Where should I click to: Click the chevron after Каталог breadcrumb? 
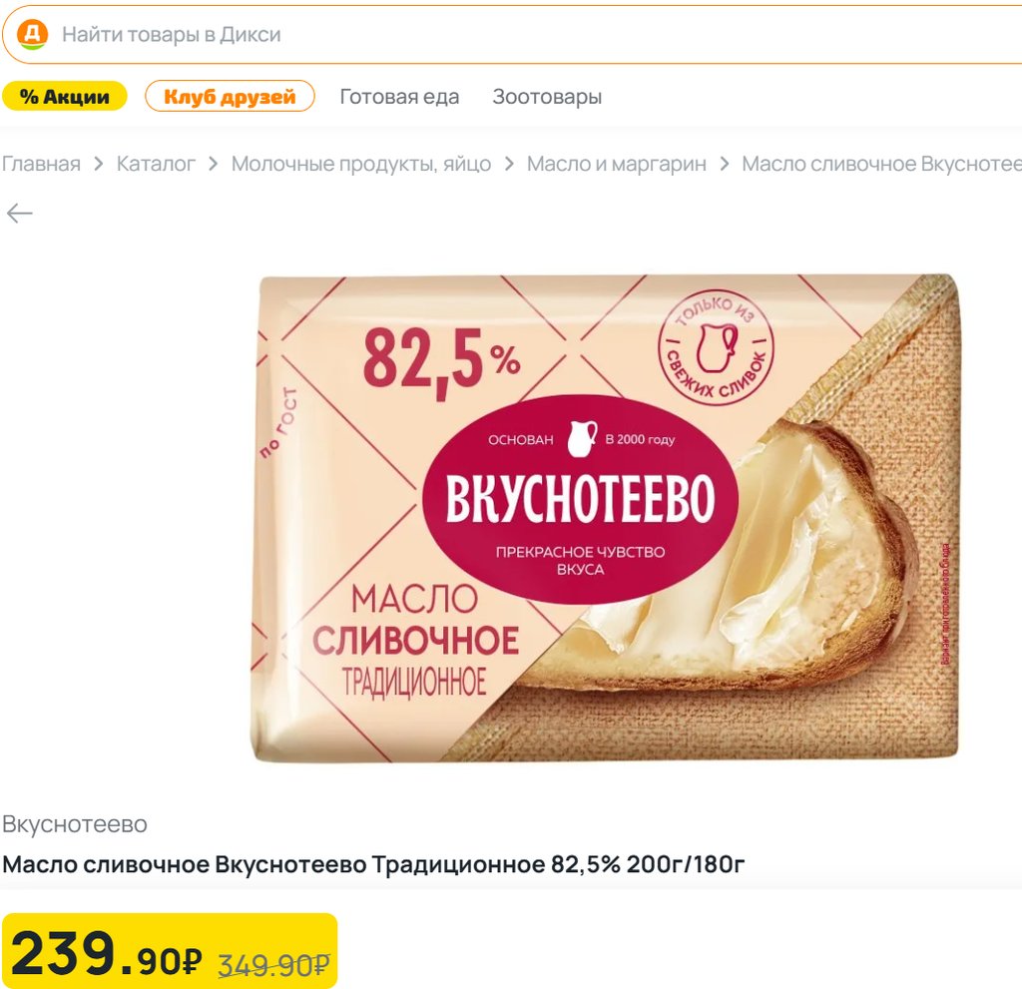click(x=214, y=164)
